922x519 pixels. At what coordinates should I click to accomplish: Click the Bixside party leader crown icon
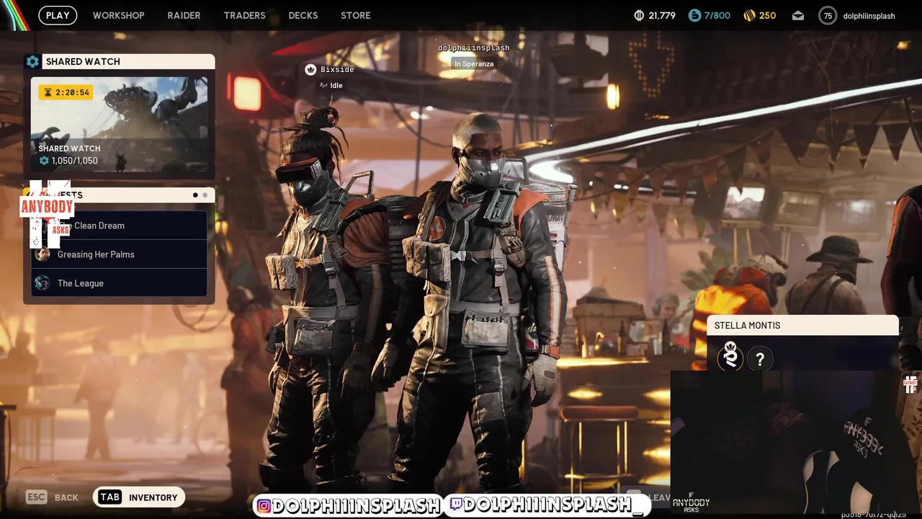(x=310, y=69)
